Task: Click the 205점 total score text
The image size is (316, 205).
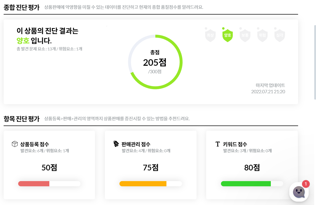Action: 155,63
